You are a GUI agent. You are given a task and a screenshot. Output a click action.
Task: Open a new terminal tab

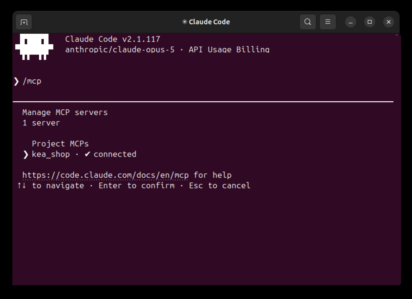point(24,22)
